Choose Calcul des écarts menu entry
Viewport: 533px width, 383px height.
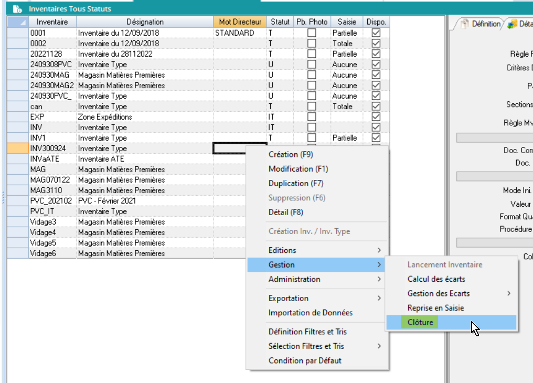[x=436, y=279]
